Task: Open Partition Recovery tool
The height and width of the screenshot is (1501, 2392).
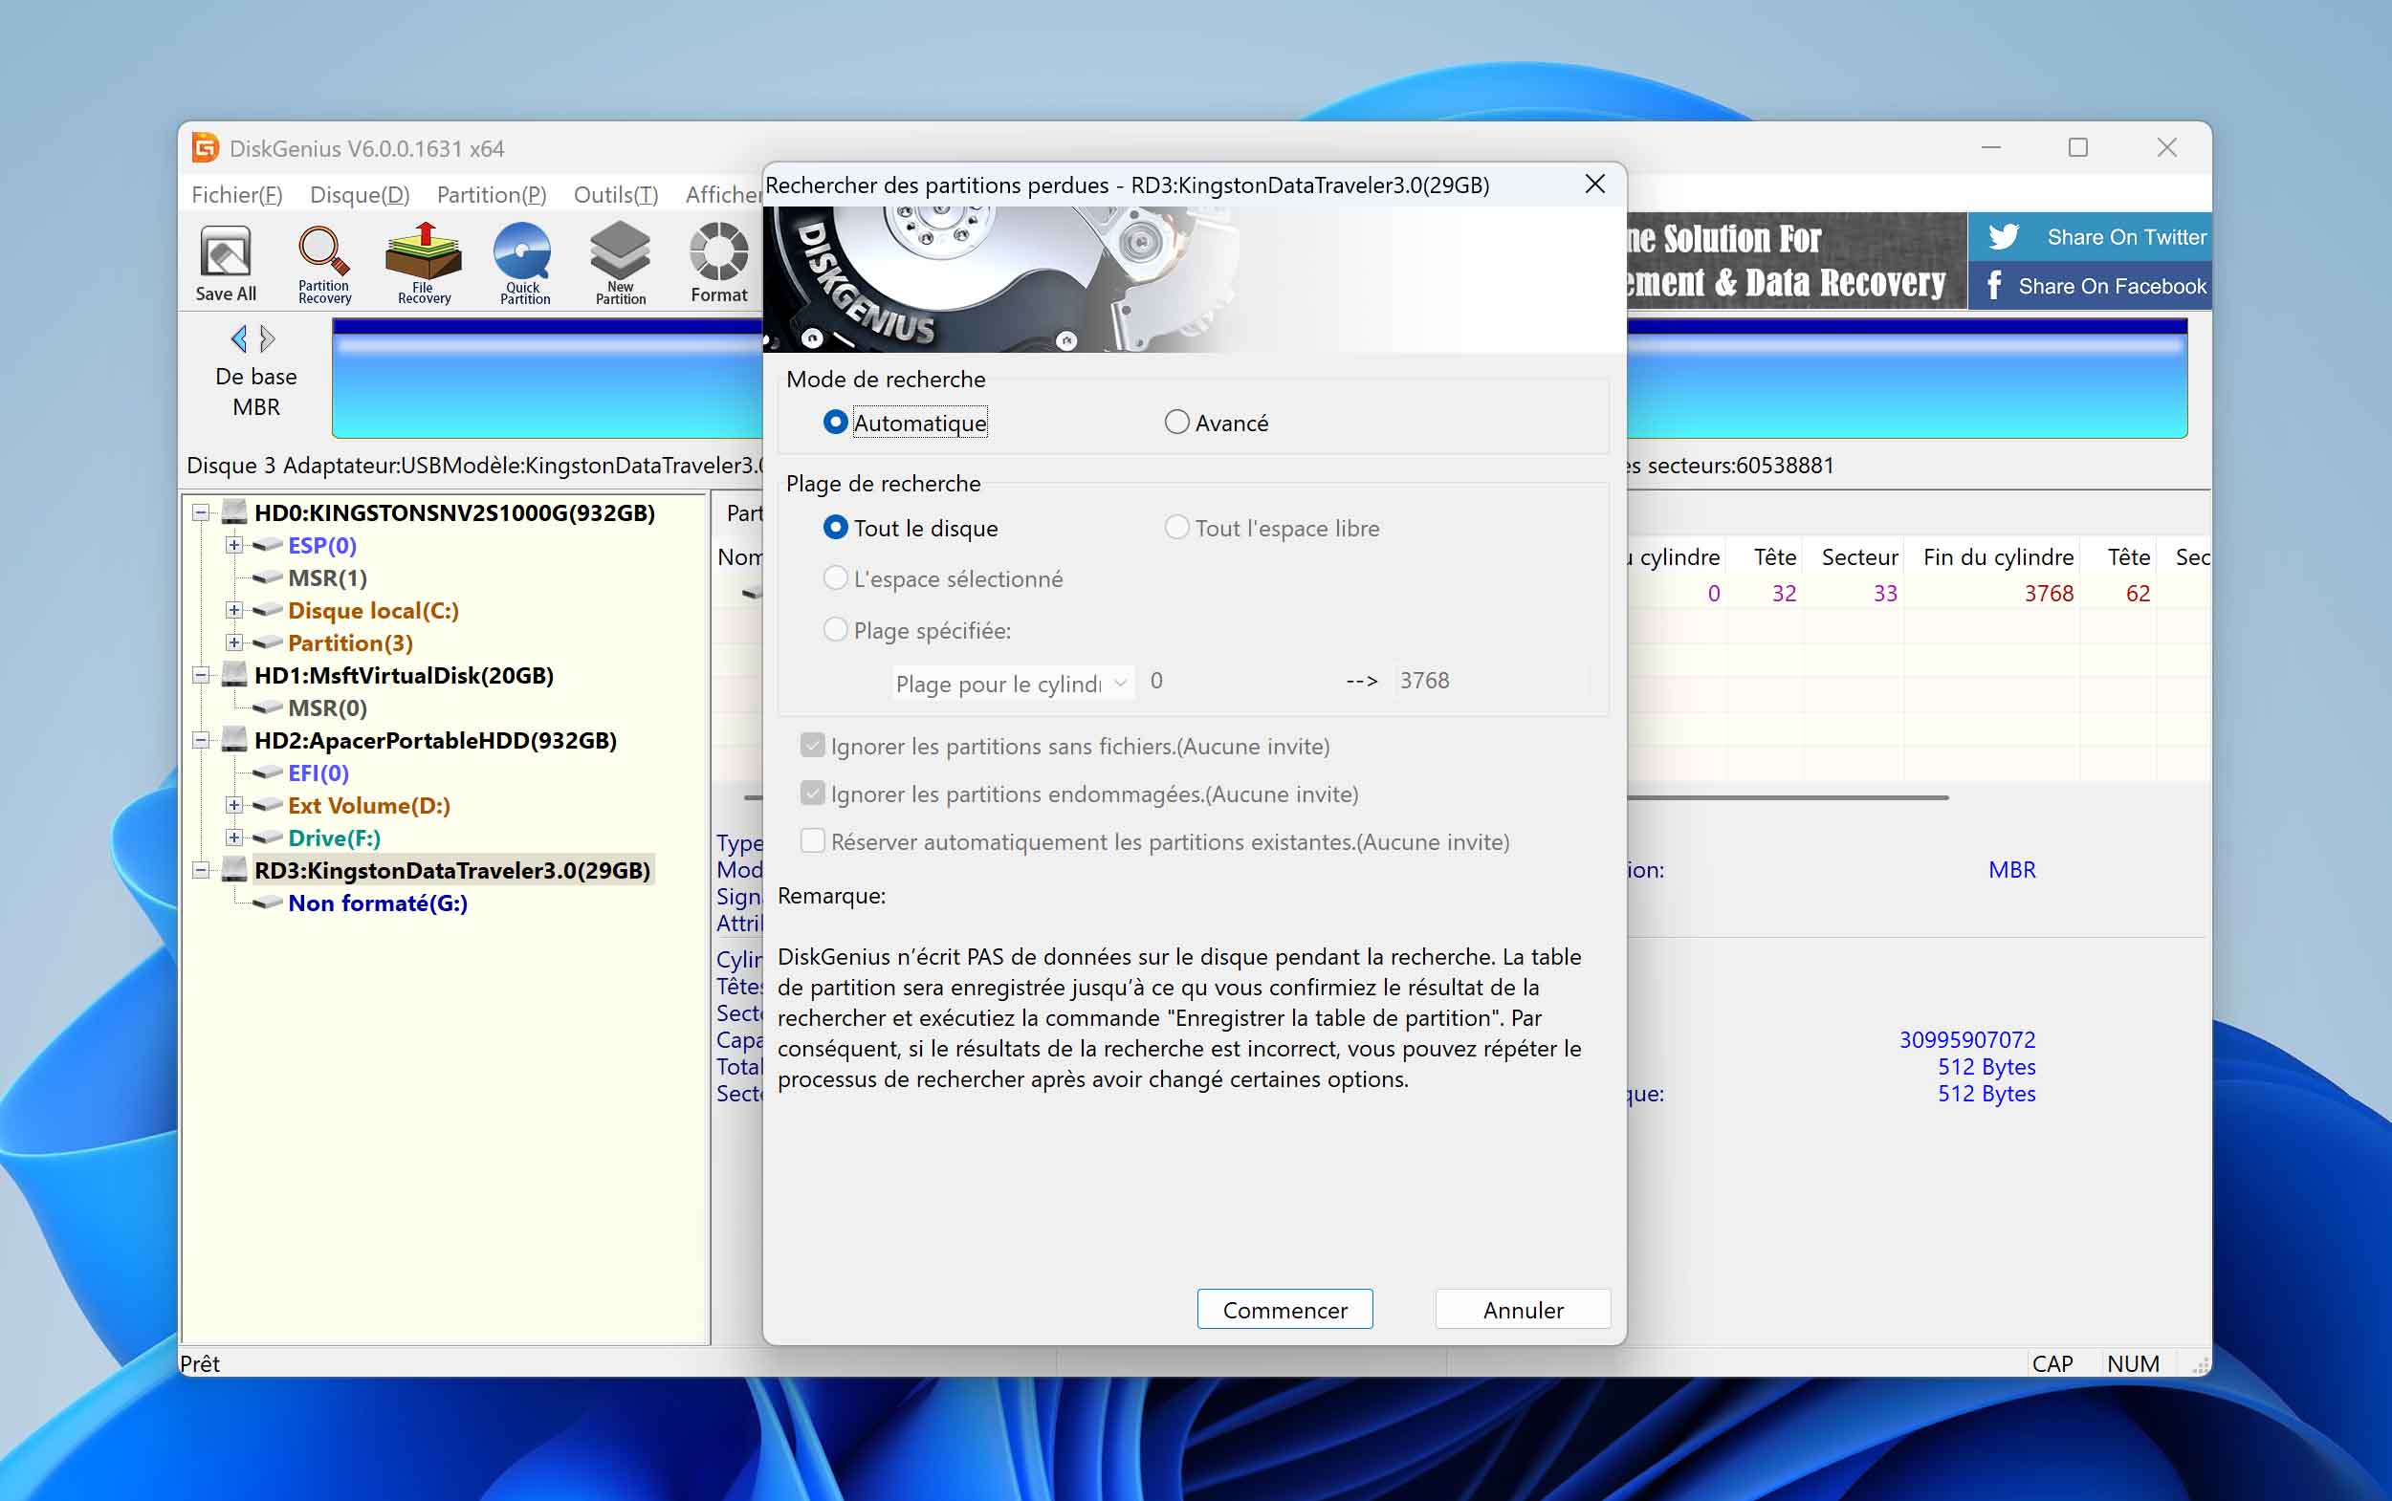Action: 323,263
